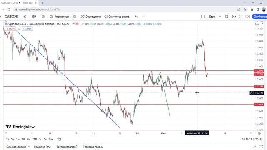Open the Тестер стратегий tab

click(67, 147)
